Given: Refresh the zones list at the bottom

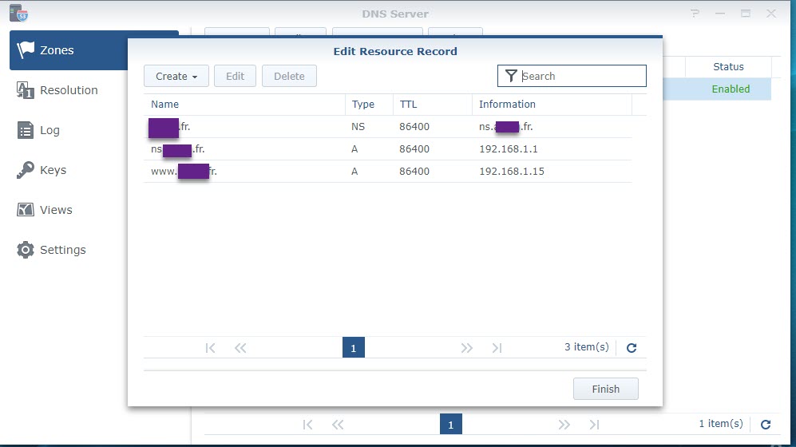Looking at the screenshot, I should pyautogui.click(x=766, y=425).
